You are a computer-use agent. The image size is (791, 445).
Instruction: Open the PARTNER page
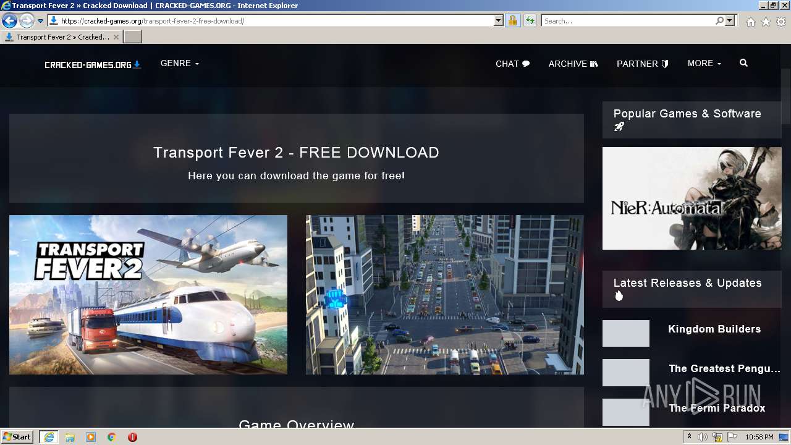pyautogui.click(x=643, y=64)
